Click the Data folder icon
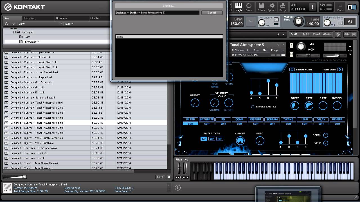The image size is (360, 202). (21, 37)
